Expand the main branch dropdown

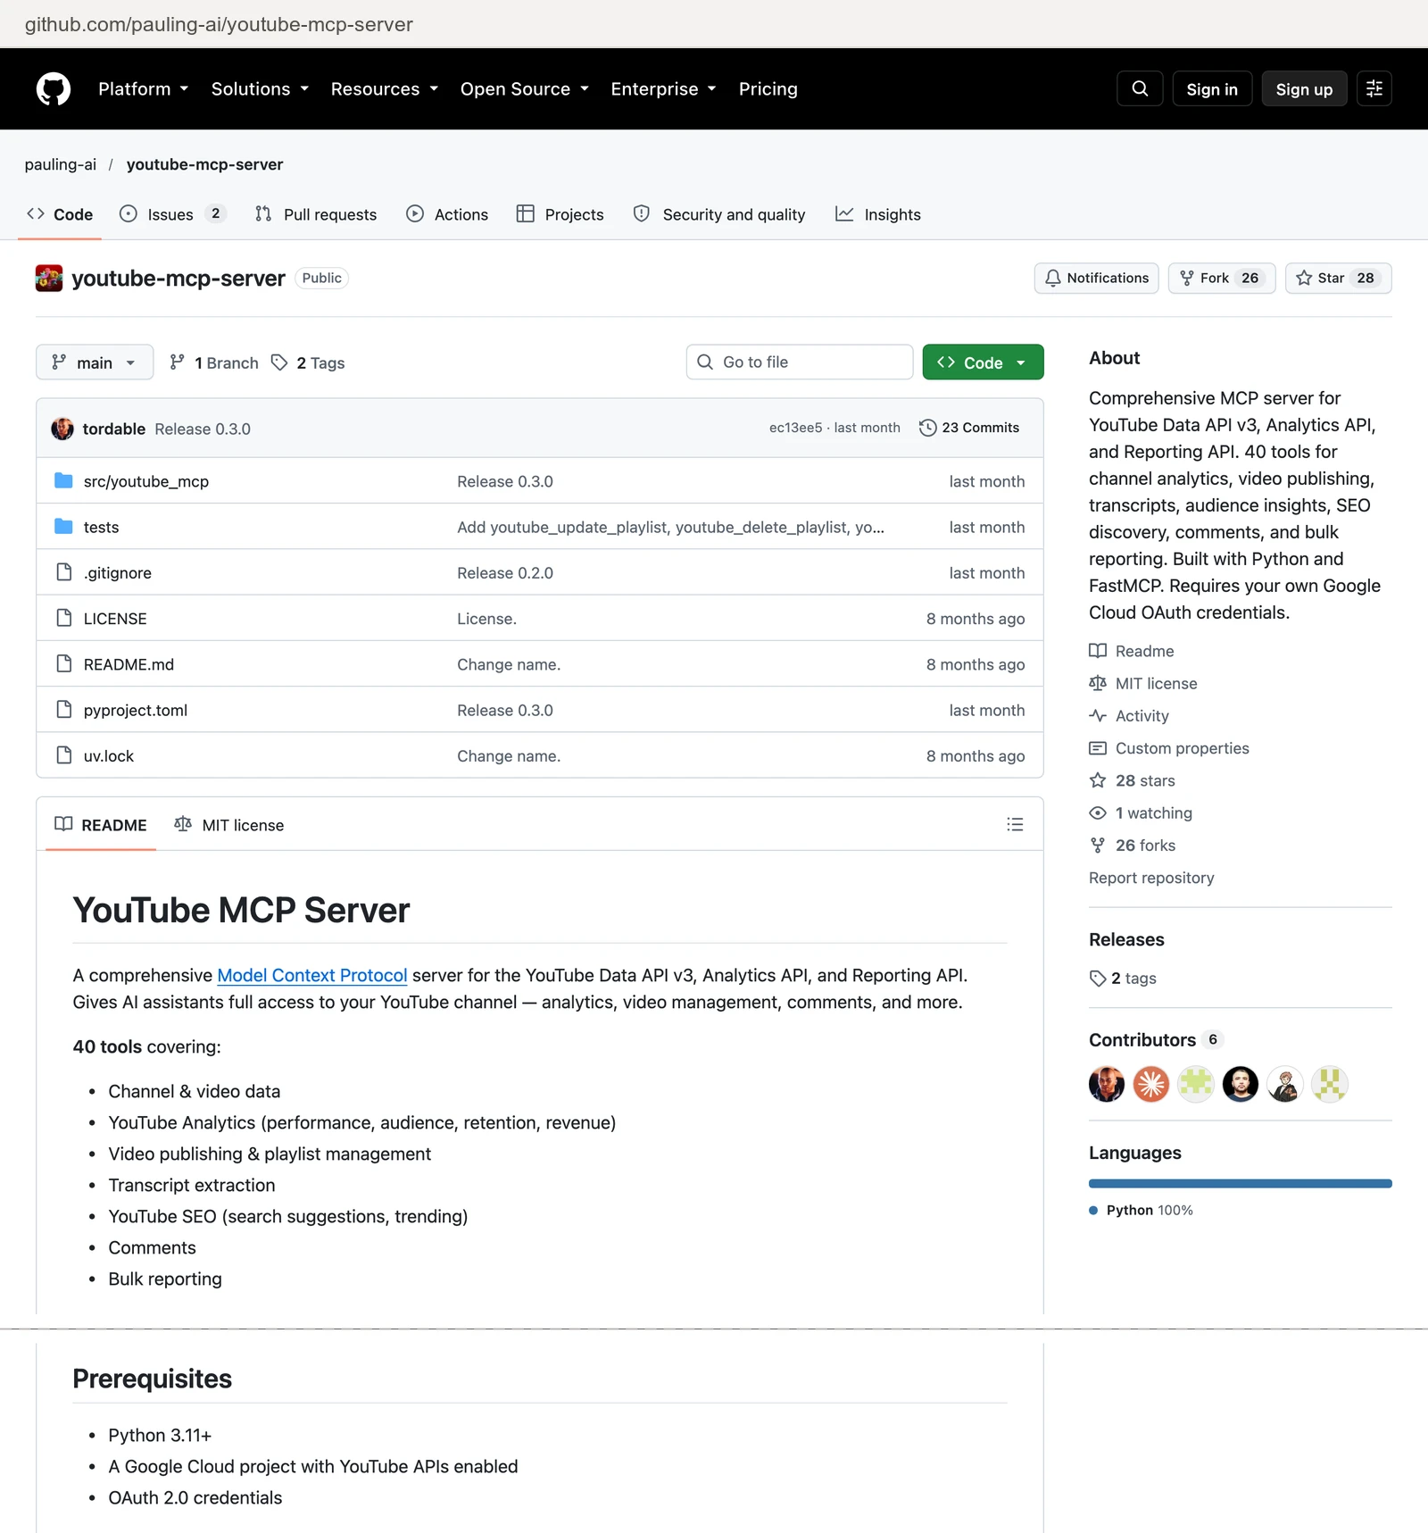coord(95,362)
